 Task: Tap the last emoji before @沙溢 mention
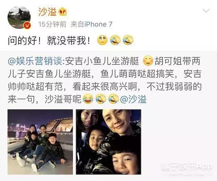click(114, 99)
